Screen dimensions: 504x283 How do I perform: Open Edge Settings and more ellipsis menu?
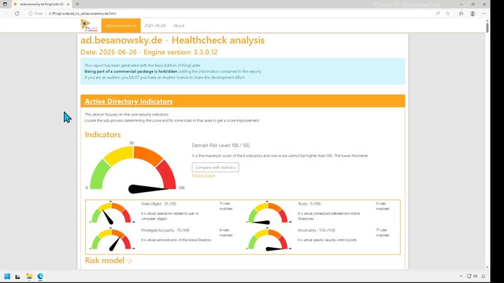click(x=484, y=13)
